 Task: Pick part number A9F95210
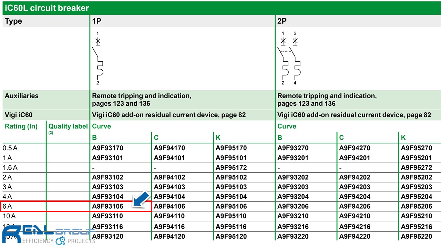(417, 216)
